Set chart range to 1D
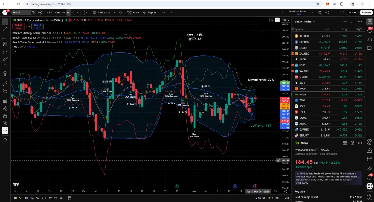374x202 pixels. [x=16, y=198]
